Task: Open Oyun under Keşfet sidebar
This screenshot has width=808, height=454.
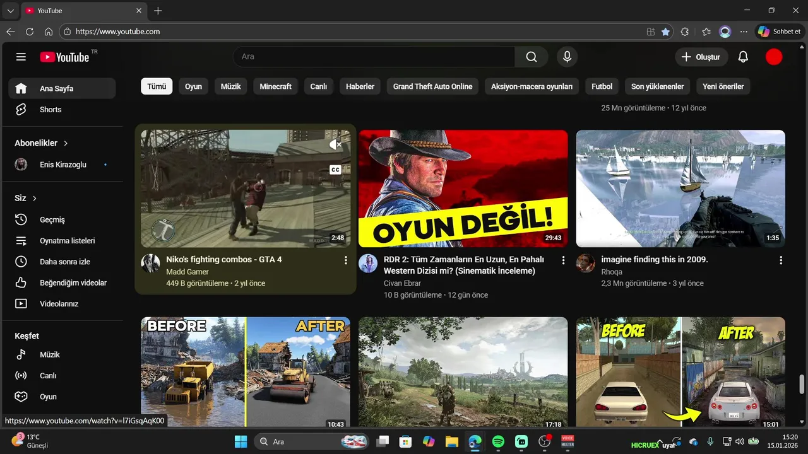Action: (x=62, y=397)
